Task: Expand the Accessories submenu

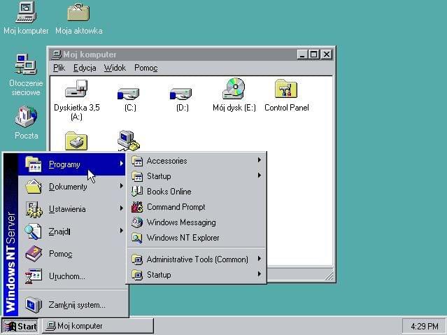Action: point(166,161)
